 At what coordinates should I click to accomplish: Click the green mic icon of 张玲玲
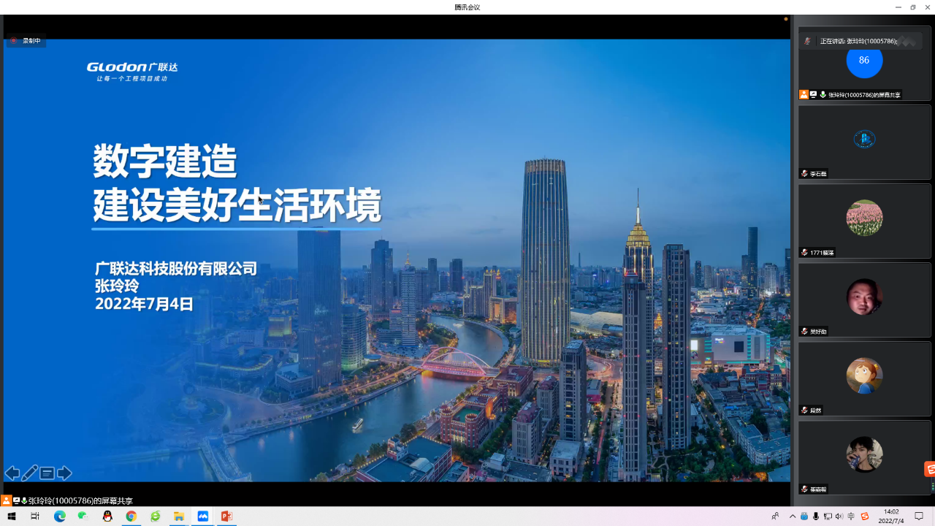823,95
